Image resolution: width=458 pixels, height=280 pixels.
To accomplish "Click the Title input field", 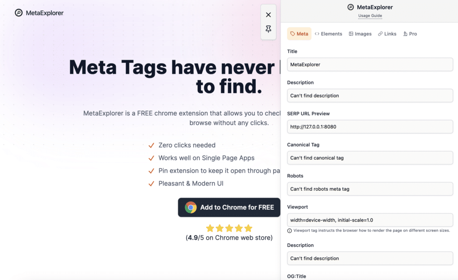I will click(x=370, y=65).
